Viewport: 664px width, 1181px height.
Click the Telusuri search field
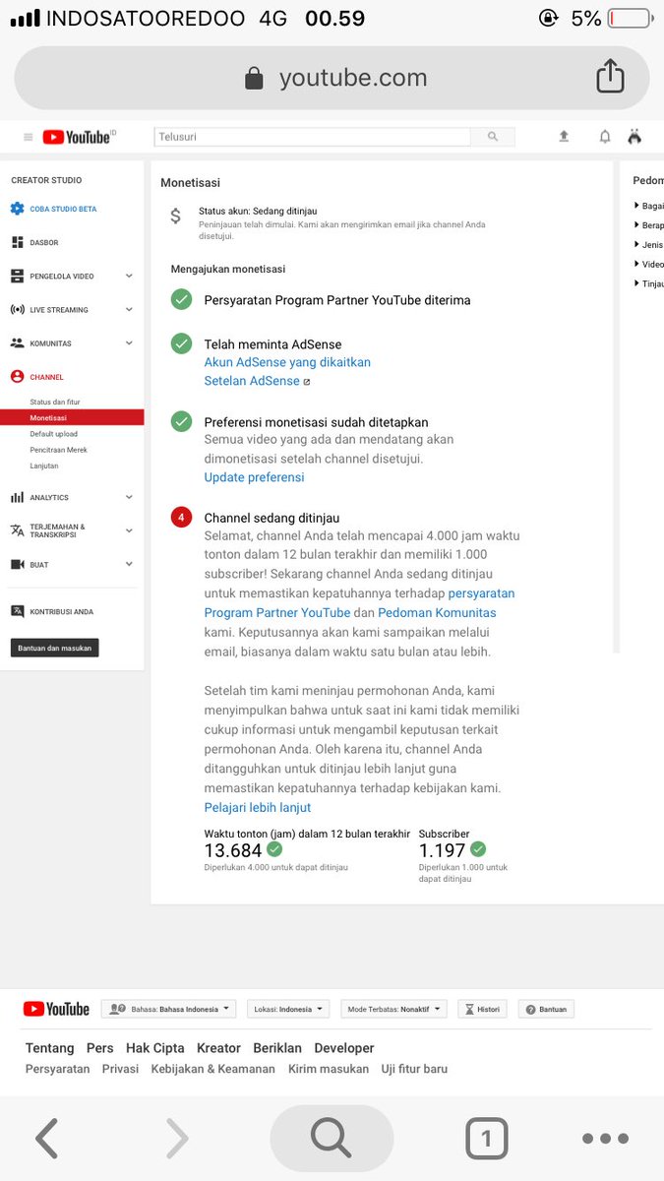point(313,137)
